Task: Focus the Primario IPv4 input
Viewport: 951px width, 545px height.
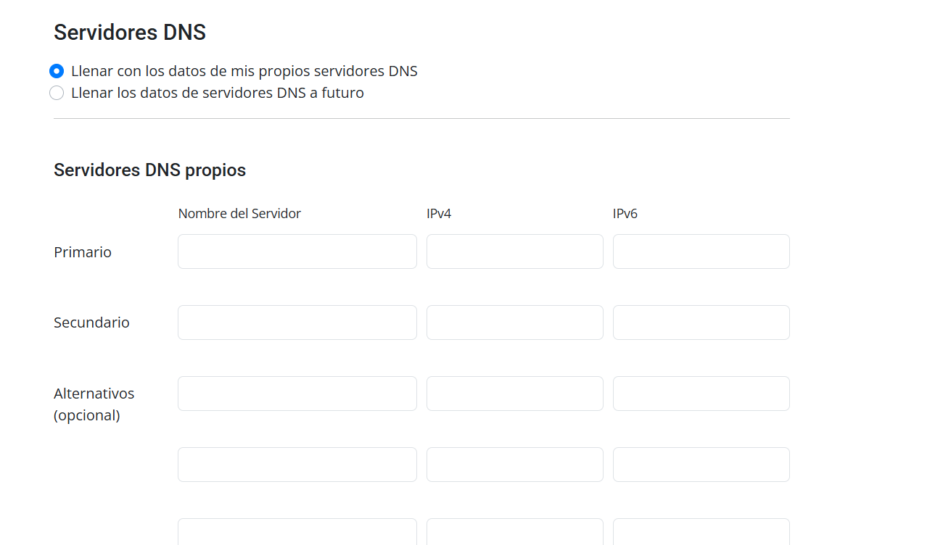Action: [515, 251]
